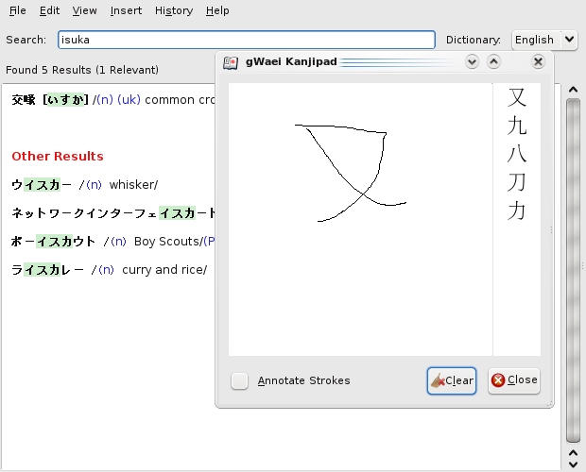Open the History menu

173,11
